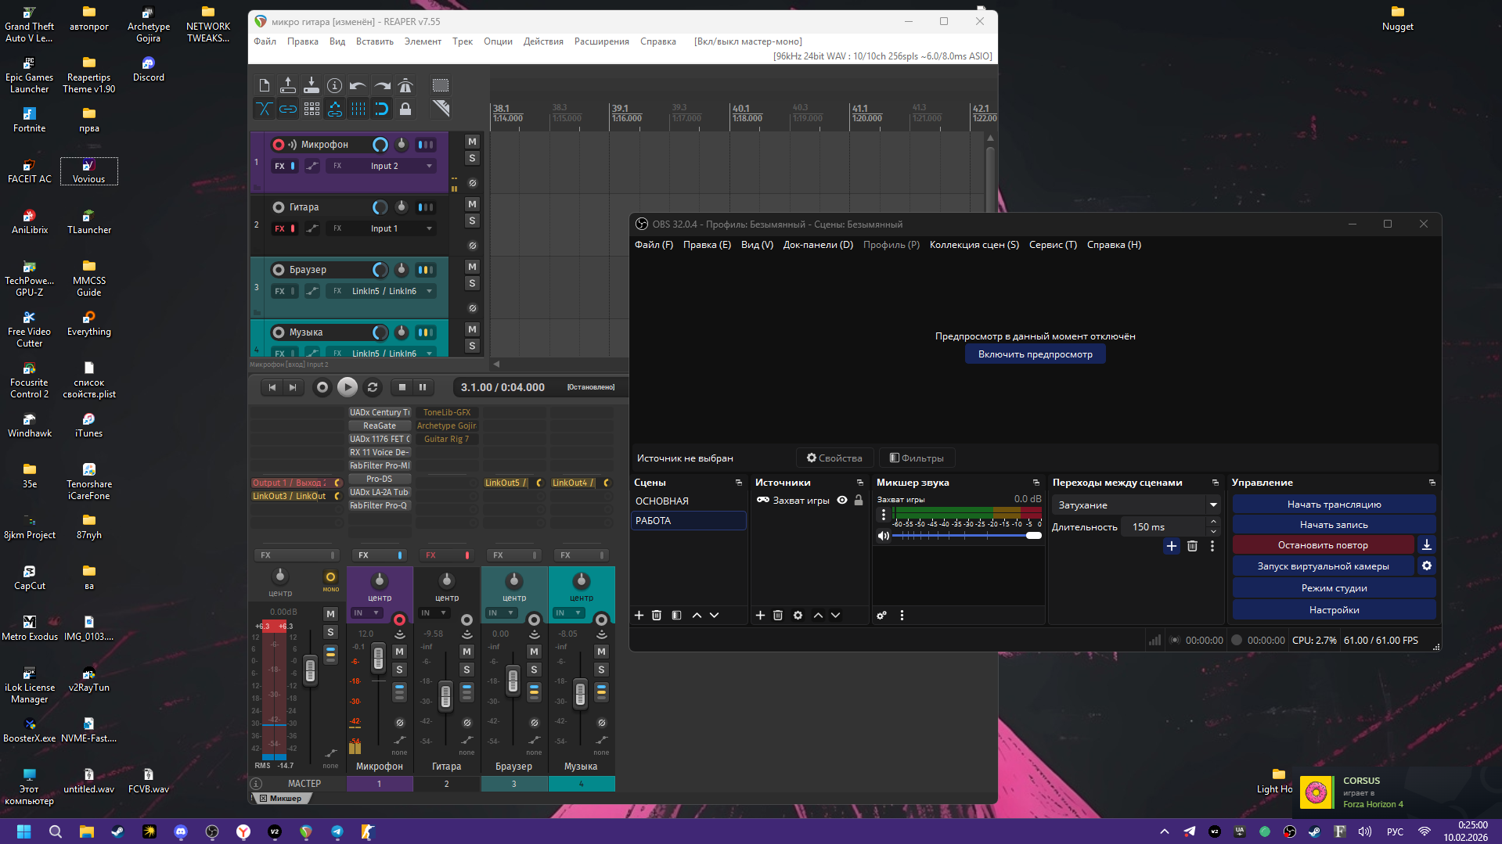Screen dimensions: 1502x844
Task: Click the Микрофон mixer volume fader
Action: pos(378,658)
